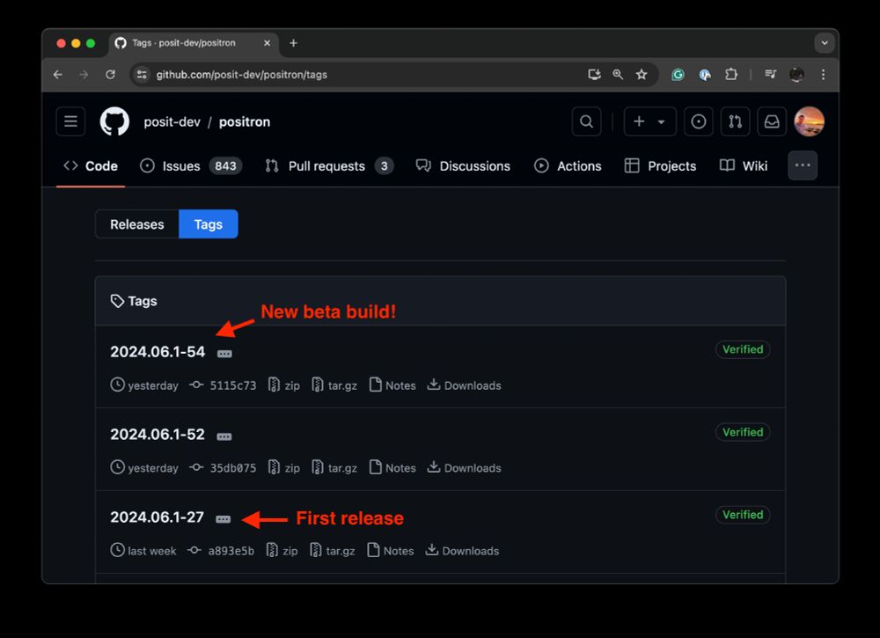Open Downloads for tag 2024.06.1-27

click(x=462, y=551)
